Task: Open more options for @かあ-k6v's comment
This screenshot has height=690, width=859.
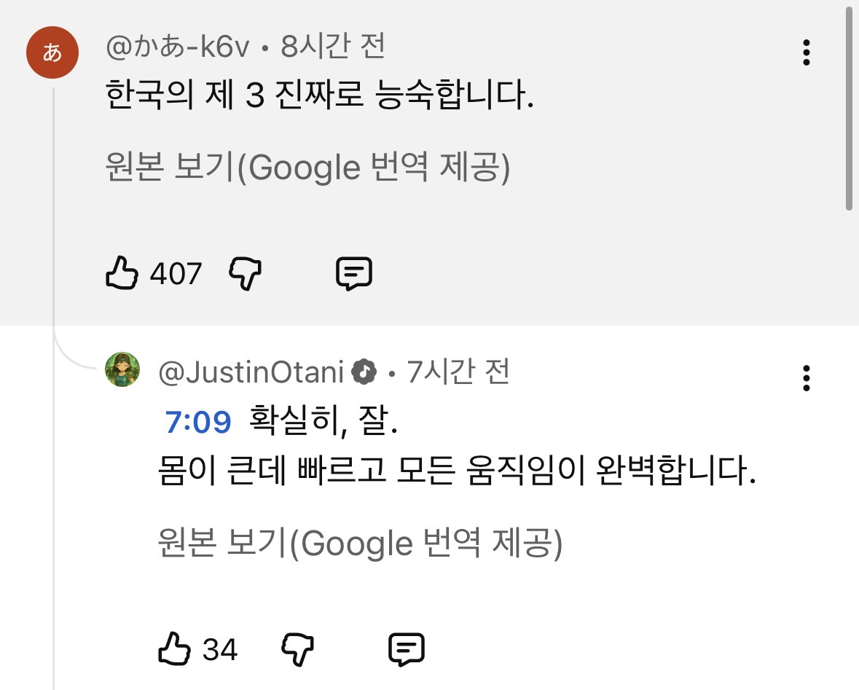Action: click(806, 53)
